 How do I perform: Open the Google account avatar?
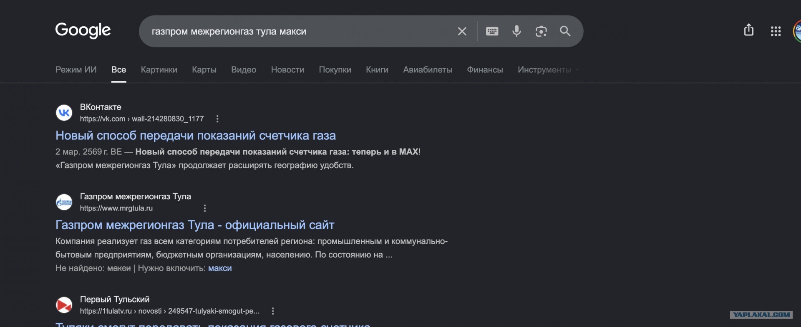[797, 31]
